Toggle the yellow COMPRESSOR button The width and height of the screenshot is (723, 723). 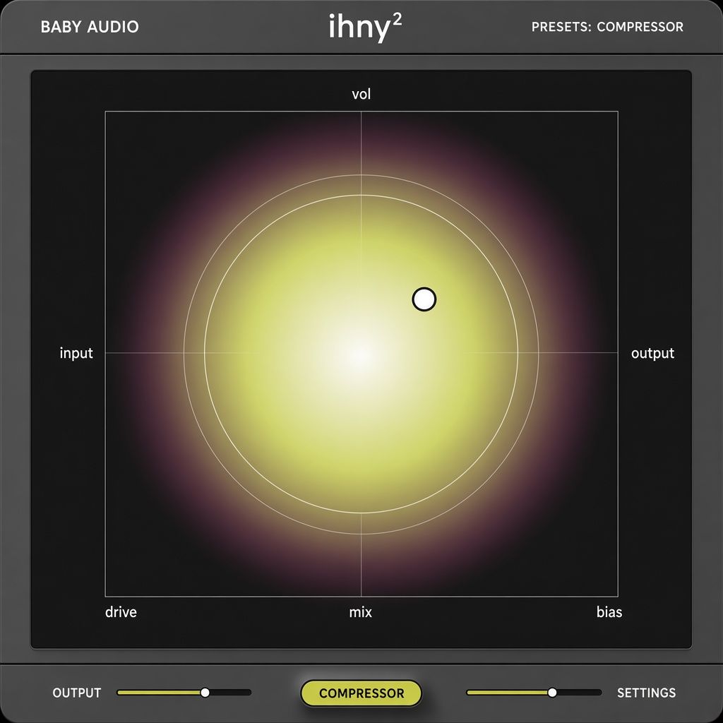(361, 693)
